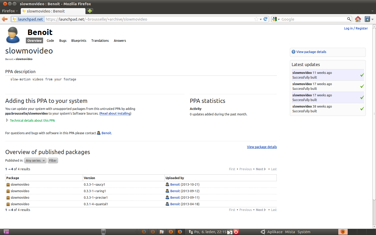This screenshot has height=235, width=376.
Task: Bookmark this page with the star icon
Action: coord(256,19)
